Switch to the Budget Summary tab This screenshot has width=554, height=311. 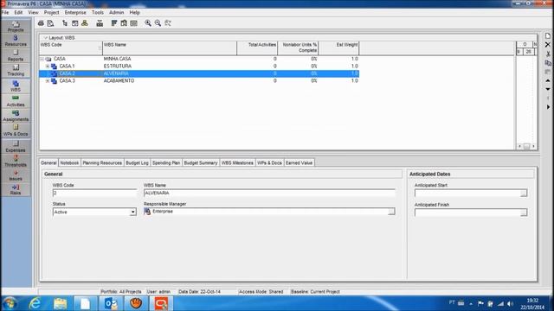point(201,163)
